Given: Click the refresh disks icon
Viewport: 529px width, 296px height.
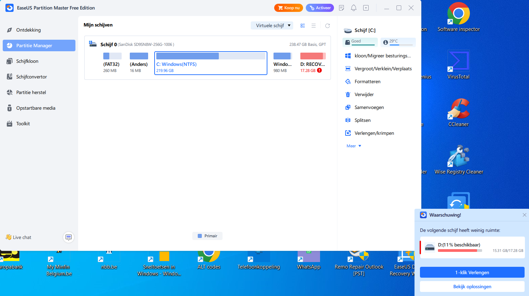Looking at the screenshot, I should pyautogui.click(x=328, y=26).
